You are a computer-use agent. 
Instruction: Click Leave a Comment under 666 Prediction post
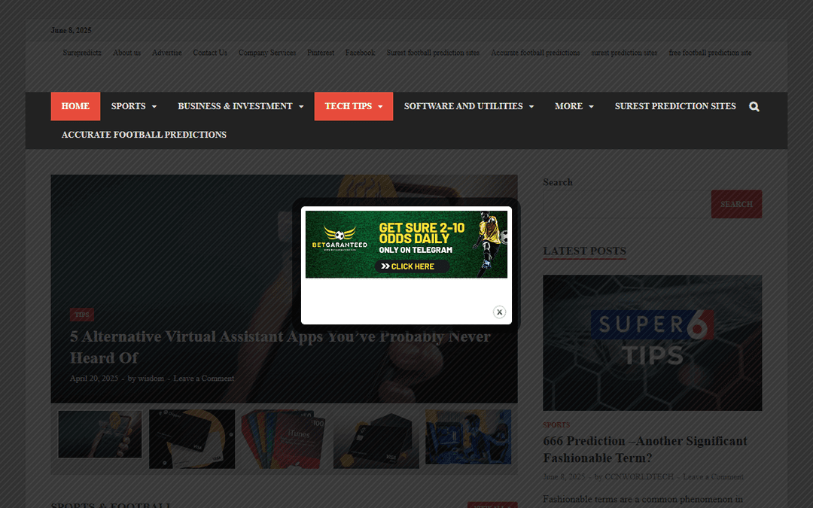pos(713,477)
